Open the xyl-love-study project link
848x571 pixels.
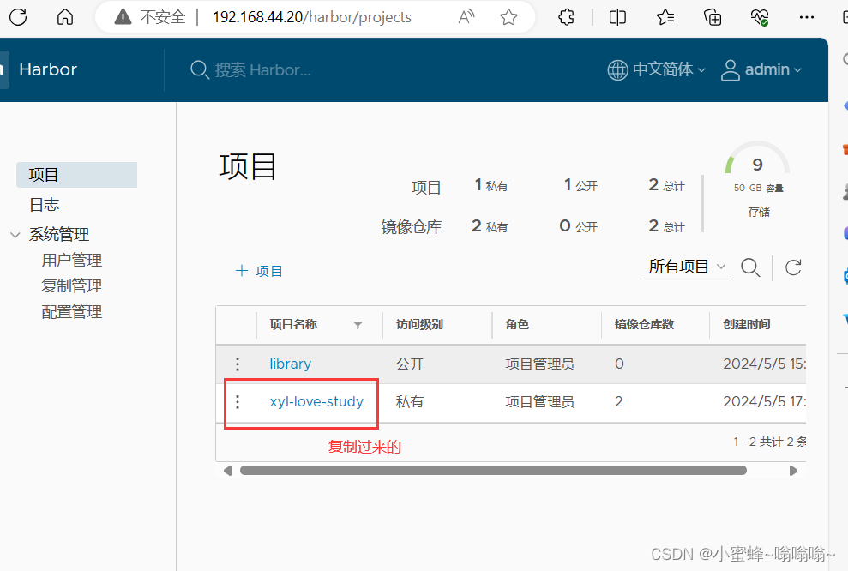[316, 402]
